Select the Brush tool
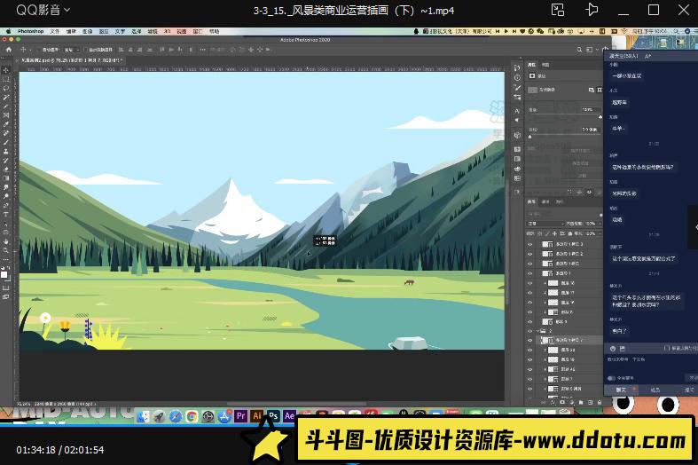 pos(6,143)
